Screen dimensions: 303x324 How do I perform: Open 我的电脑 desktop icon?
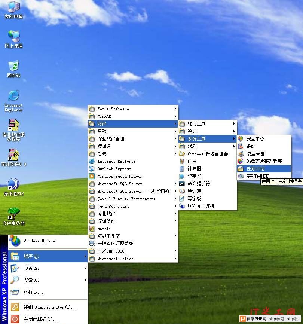(13, 7)
